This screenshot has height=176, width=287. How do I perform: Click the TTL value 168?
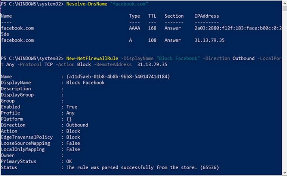(x=152, y=28)
